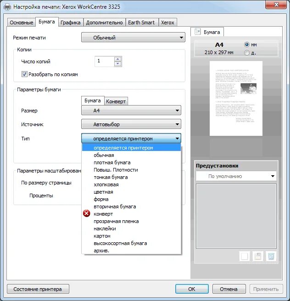Image resolution: width=290 pixels, height=301 pixels.
Task: Choose наклейки paper type
Action: (x=132, y=229)
